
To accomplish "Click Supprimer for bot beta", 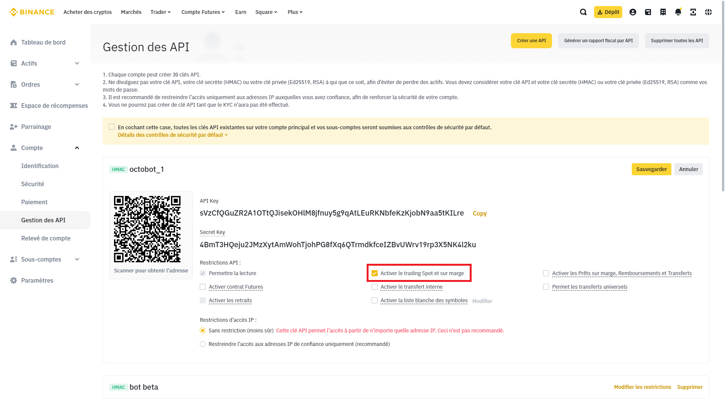I will [x=690, y=387].
